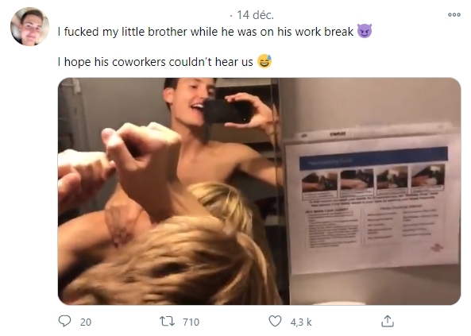Screen dimensions: 471x336
Task: Click the dot separator before the date
Action: tap(231, 15)
